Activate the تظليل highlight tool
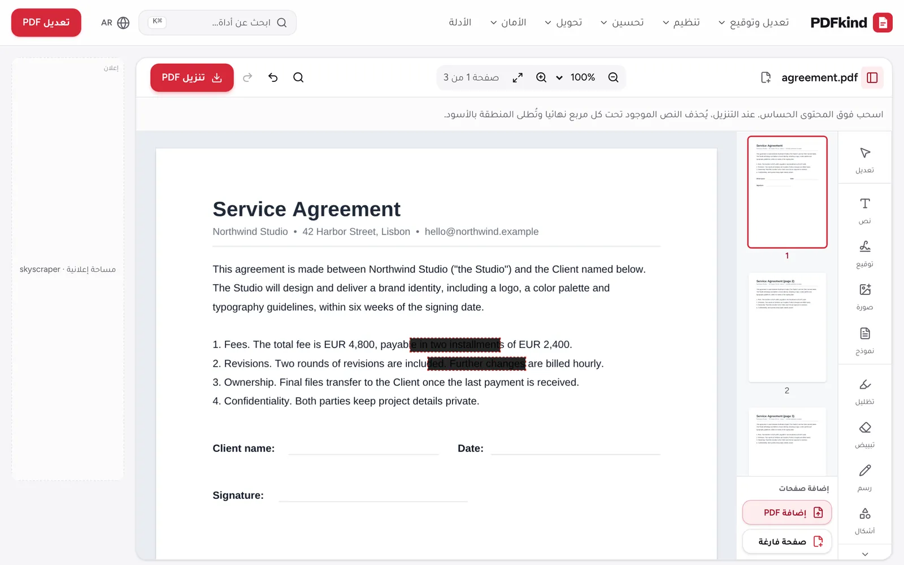This screenshot has height=565, width=904. (865, 392)
